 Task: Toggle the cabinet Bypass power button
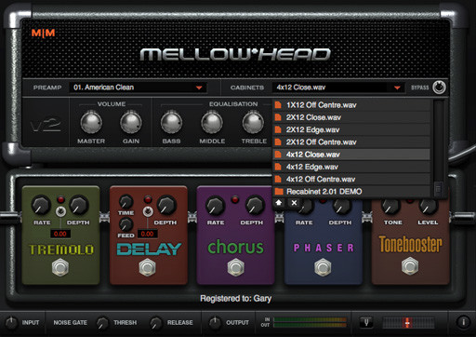pyautogui.click(x=439, y=88)
